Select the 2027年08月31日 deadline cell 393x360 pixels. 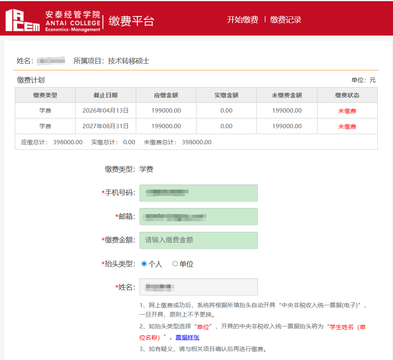tap(105, 126)
